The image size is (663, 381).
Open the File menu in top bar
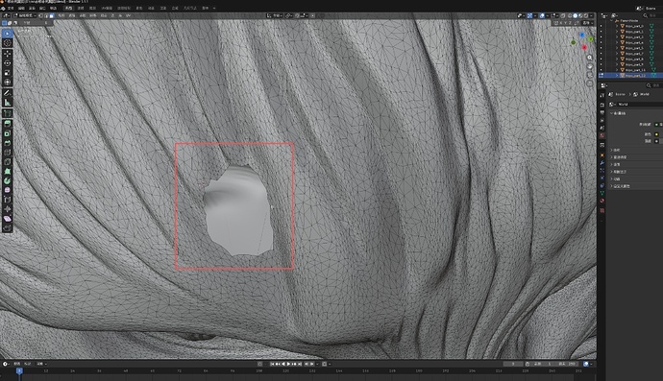point(12,8)
